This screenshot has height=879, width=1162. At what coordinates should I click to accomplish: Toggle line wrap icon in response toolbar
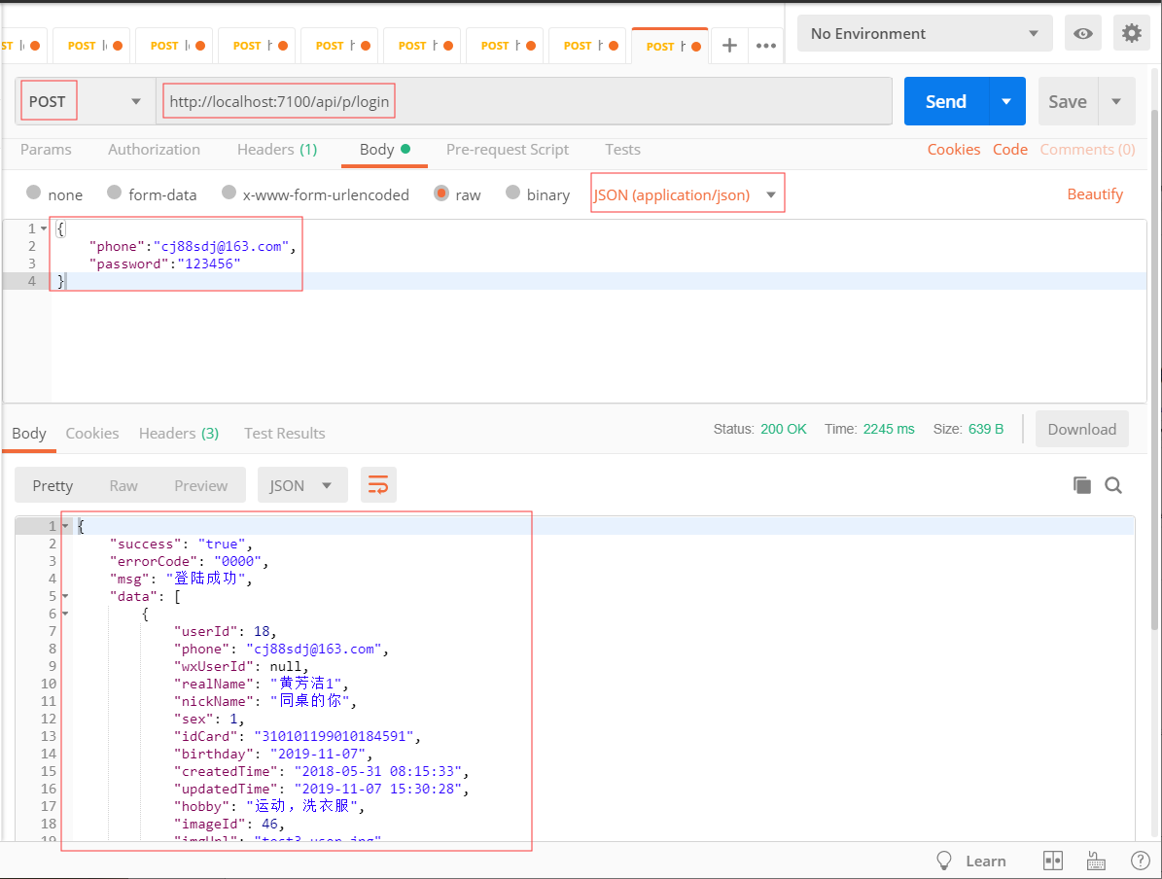click(378, 485)
